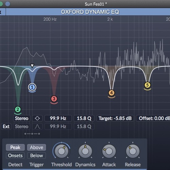The image size is (170, 170).
Task: Click the Trigger label
Action: (x=36, y=165)
